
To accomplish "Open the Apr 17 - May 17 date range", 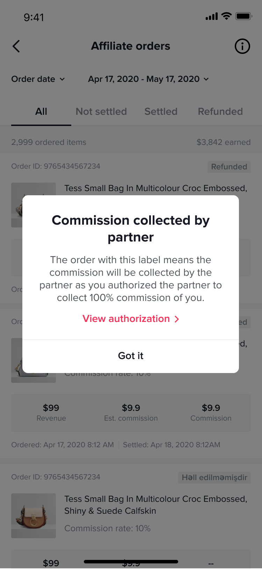I will tap(148, 79).
